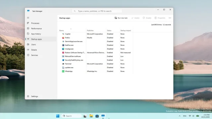Go to the Details page
The image size is (212, 119).
click(41, 50)
